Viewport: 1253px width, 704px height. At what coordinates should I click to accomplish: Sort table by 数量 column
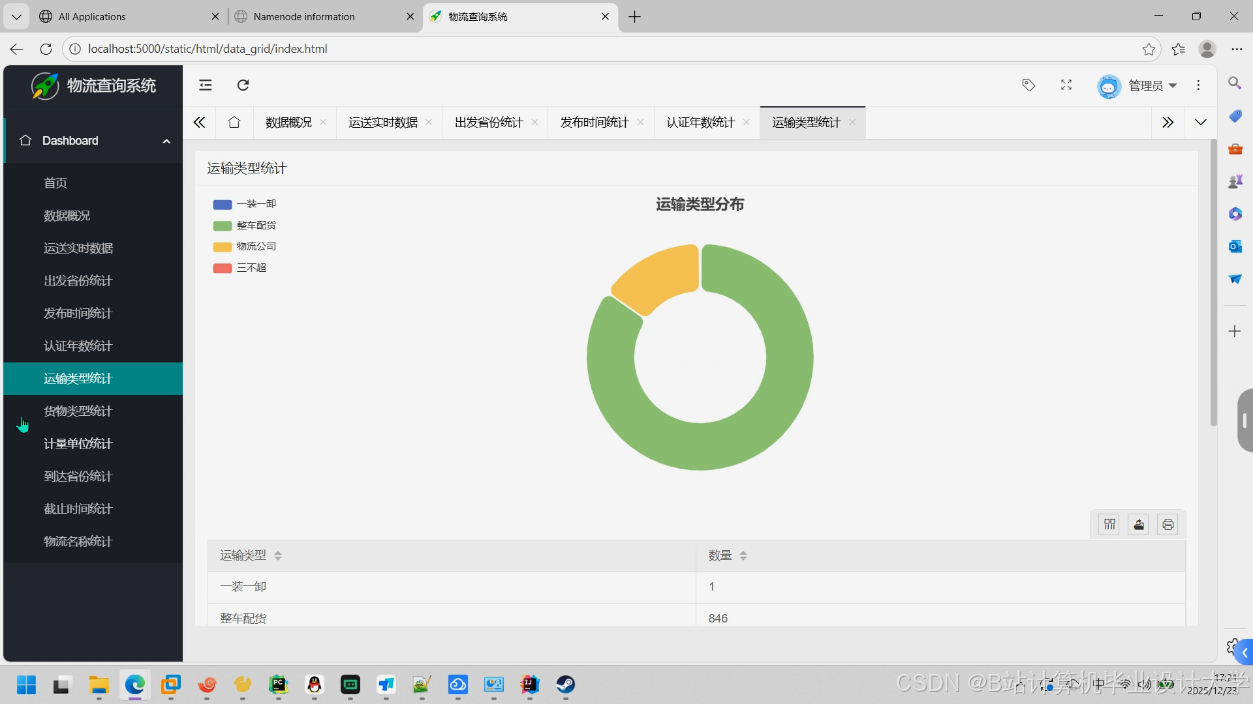click(x=743, y=555)
